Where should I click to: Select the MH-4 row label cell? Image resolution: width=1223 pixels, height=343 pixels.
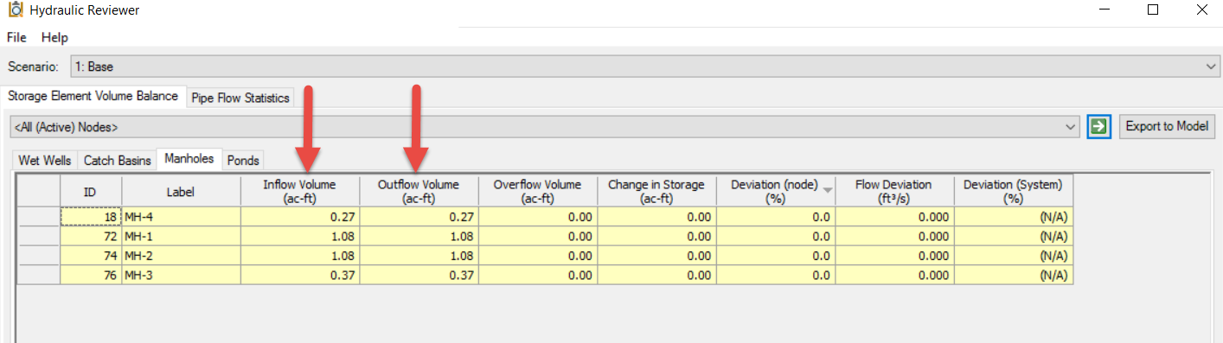182,217
